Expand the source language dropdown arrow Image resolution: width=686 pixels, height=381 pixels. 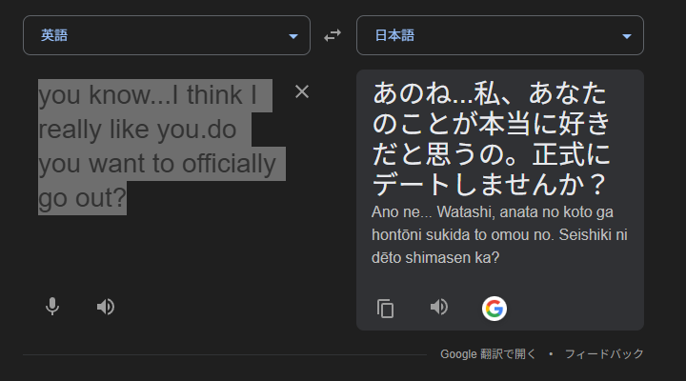pos(293,36)
